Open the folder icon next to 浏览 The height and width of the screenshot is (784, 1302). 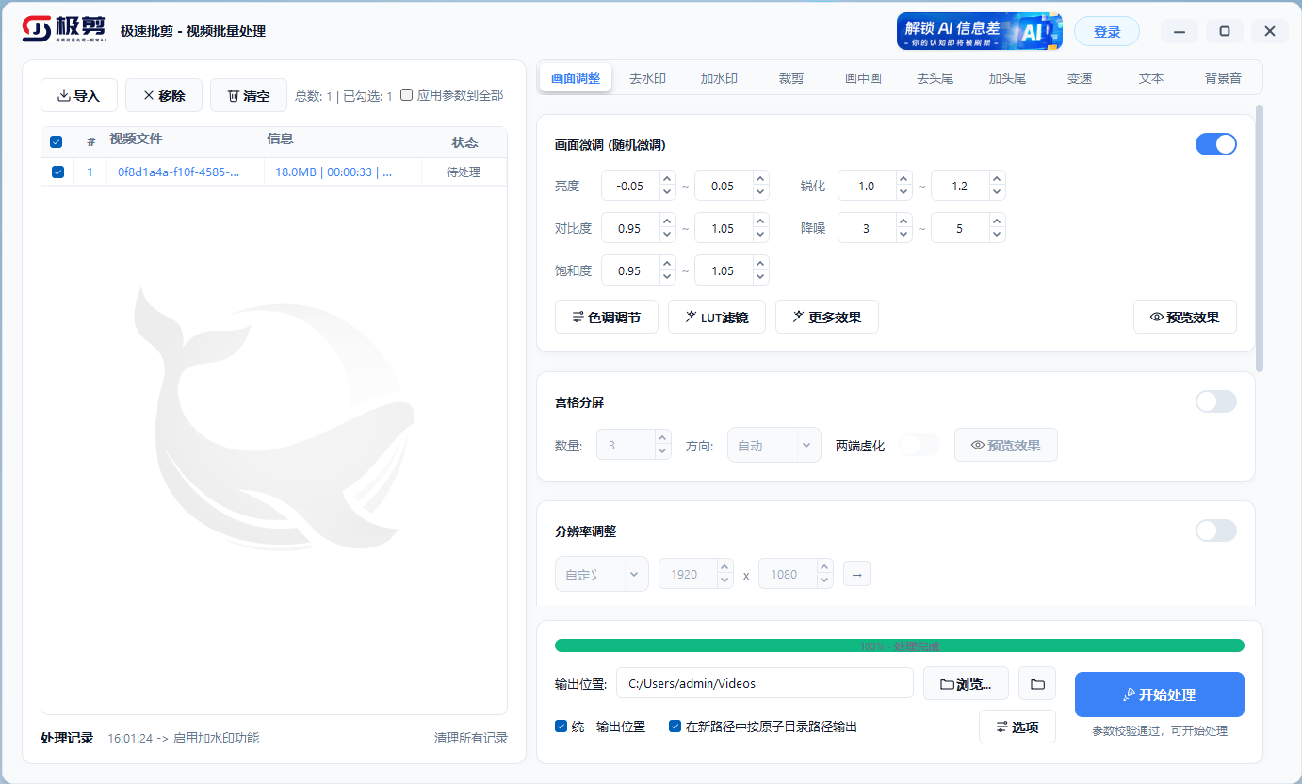(1036, 683)
